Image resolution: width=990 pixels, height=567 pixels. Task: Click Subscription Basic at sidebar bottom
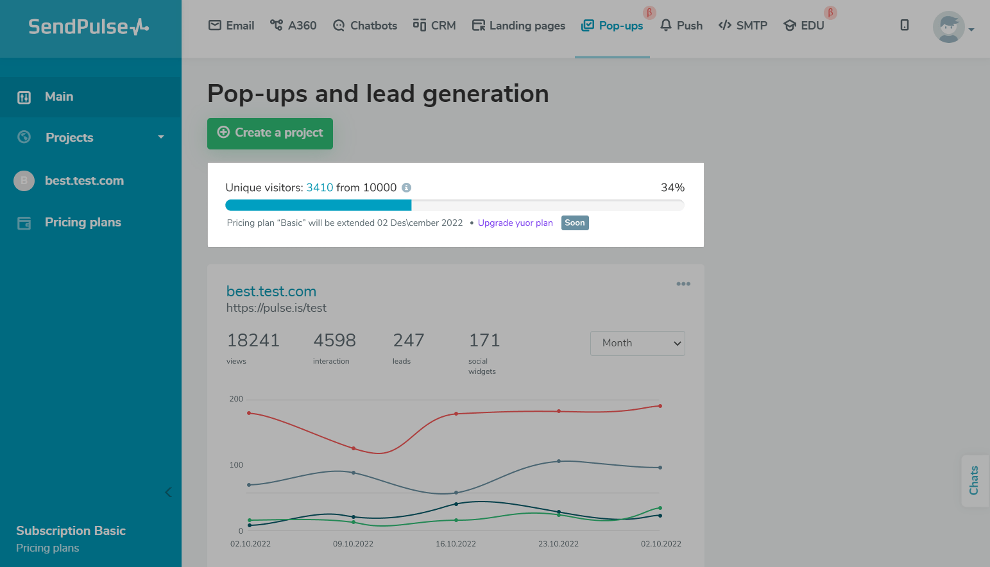click(x=71, y=530)
